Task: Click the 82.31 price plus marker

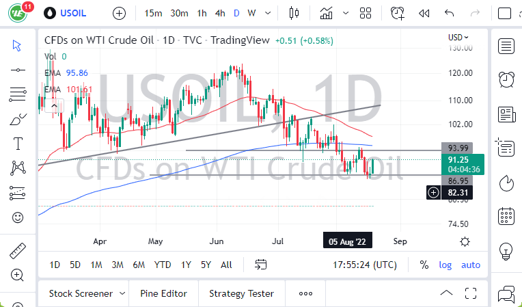Action: click(x=433, y=193)
